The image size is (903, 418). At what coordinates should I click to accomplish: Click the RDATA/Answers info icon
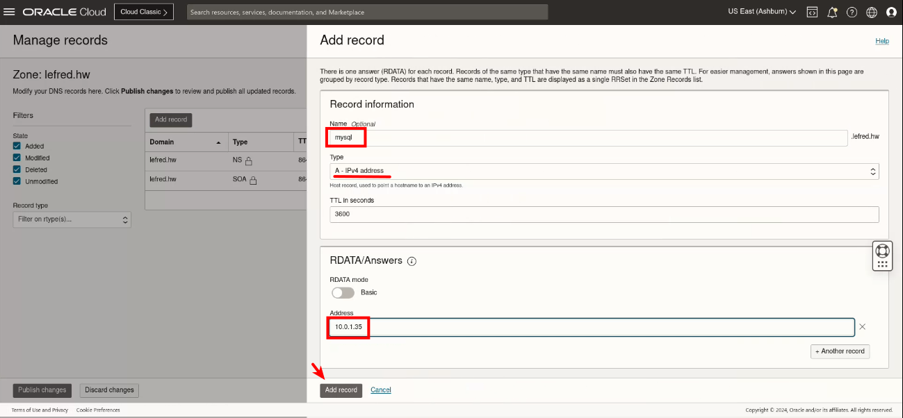412,261
